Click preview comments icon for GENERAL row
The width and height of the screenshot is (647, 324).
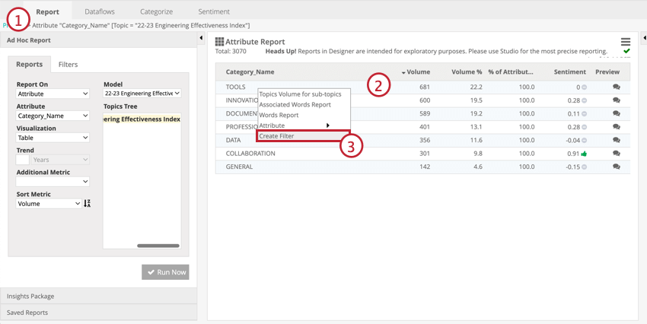616,167
